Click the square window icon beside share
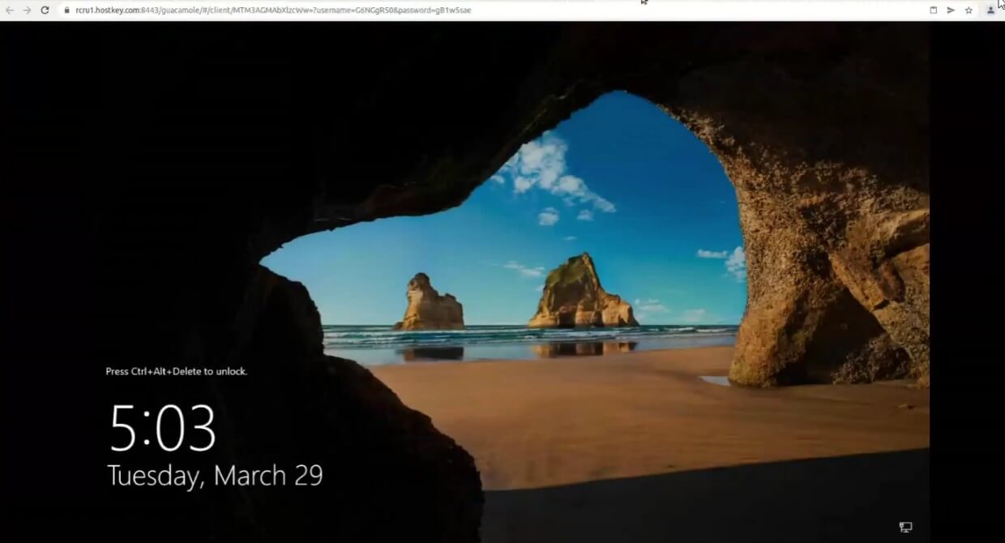Screen dimensions: 1005x543 pyautogui.click(x=933, y=11)
